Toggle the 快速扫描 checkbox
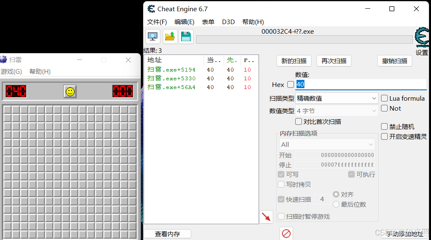The image size is (431, 240). point(281,199)
